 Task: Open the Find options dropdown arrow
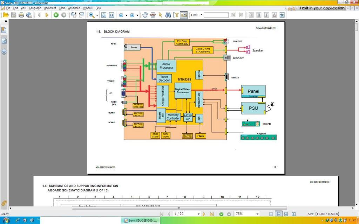(x=201, y=15)
